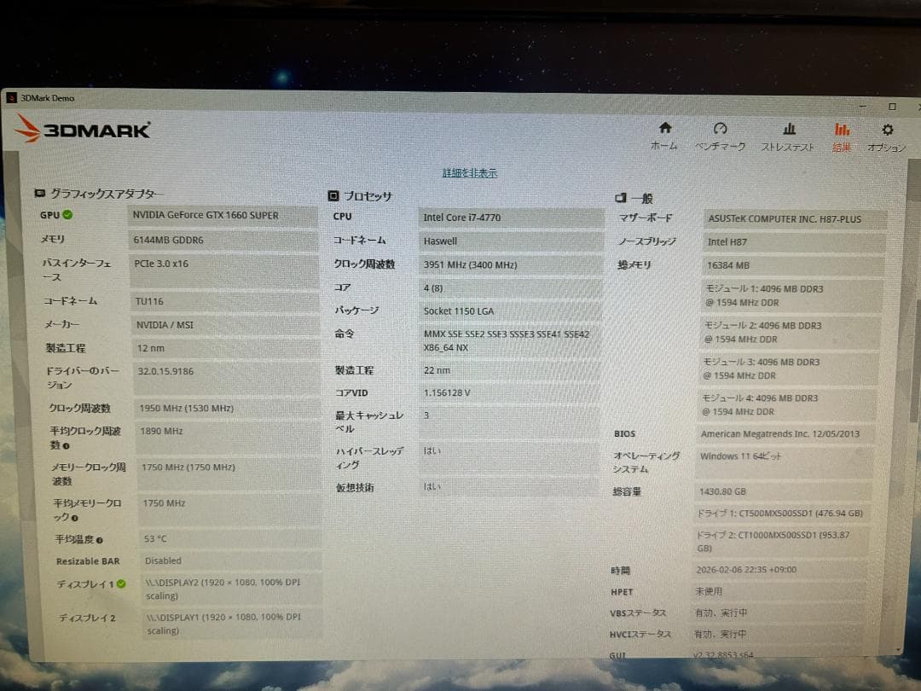Click the グラフィックスアダプター section icon
This screenshot has height=691, width=921.
(x=39, y=193)
